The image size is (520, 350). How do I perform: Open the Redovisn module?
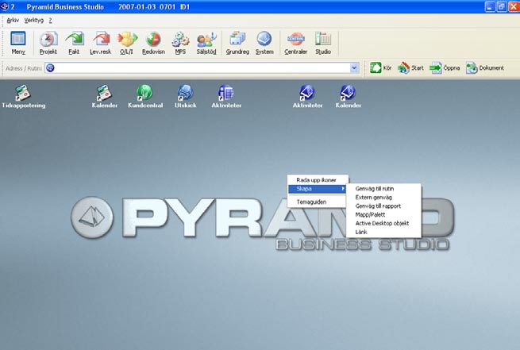click(x=153, y=43)
